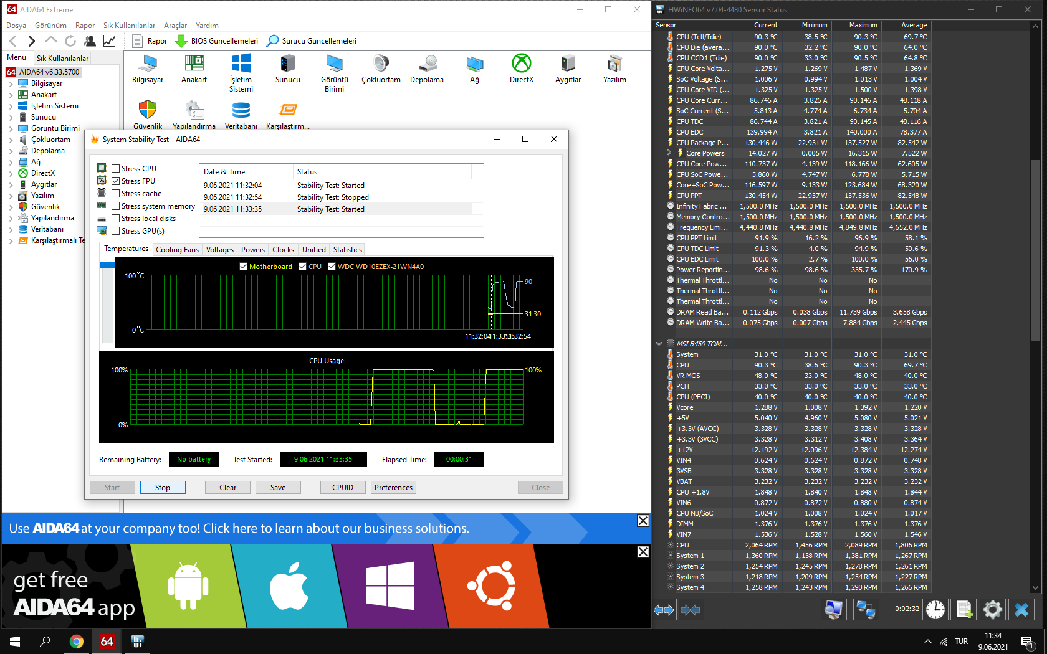Click the Clear button
The image size is (1047, 654).
coord(227,488)
